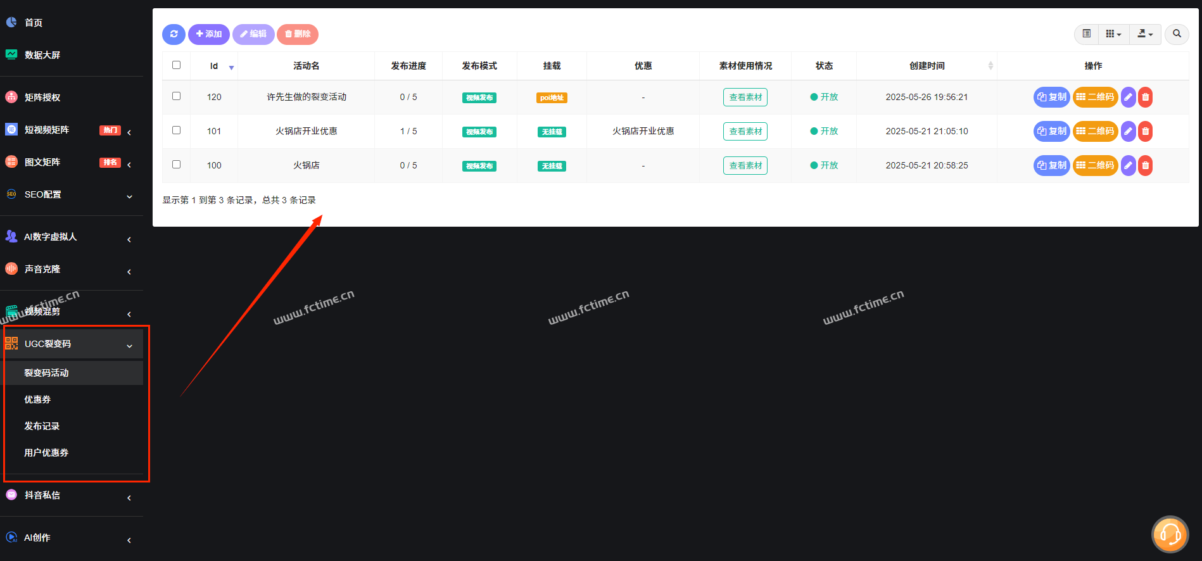The image size is (1202, 561).
Task: Click the 热门 badge on 短视频矩阵
Action: (x=110, y=130)
